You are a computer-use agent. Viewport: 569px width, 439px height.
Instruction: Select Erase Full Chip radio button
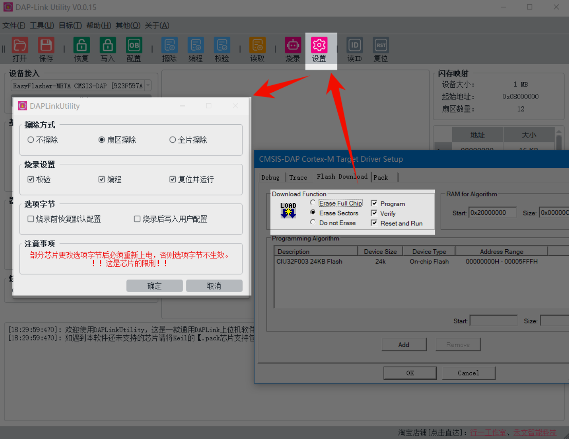point(313,203)
